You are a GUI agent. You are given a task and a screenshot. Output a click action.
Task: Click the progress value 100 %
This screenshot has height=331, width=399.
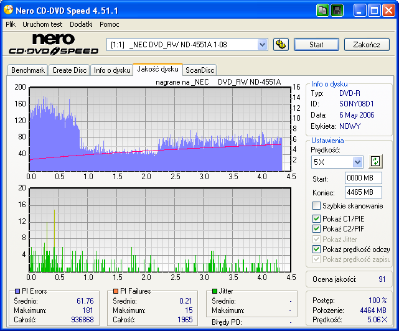tap(378, 301)
